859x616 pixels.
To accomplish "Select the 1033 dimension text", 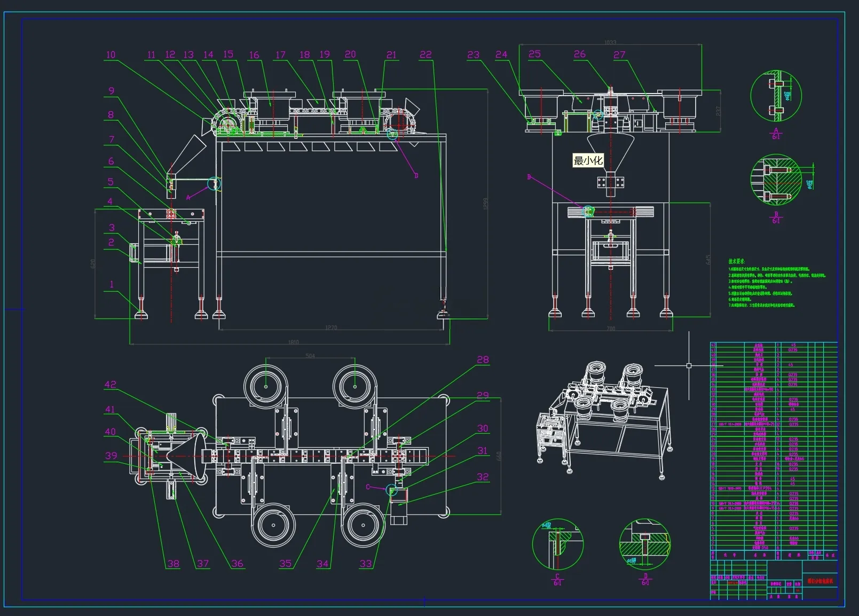I will click(x=610, y=42).
